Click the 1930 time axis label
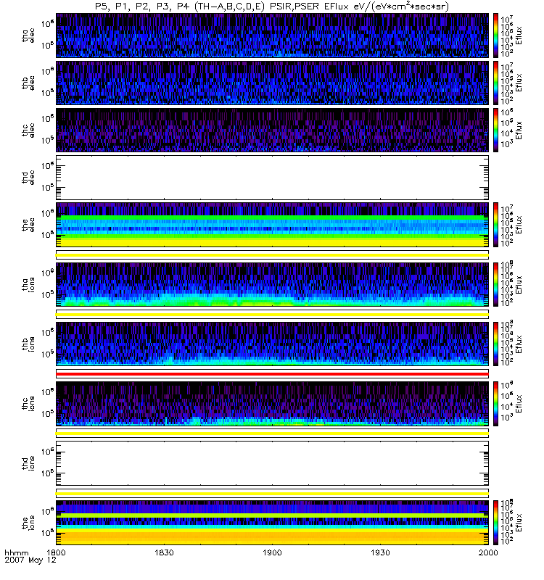Viewport: 544px width, 580px height. [380, 552]
